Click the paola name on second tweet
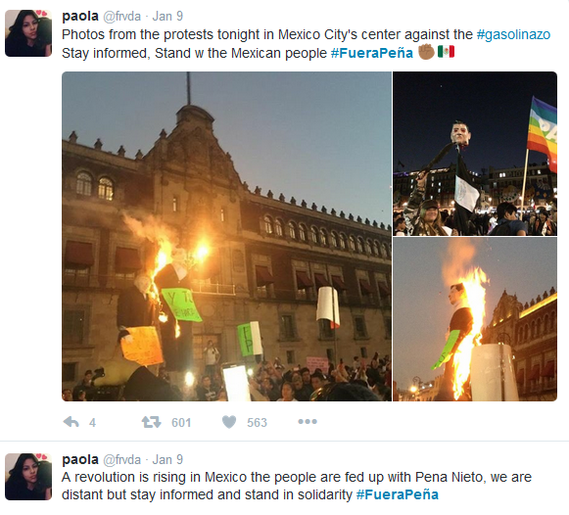 point(80,459)
